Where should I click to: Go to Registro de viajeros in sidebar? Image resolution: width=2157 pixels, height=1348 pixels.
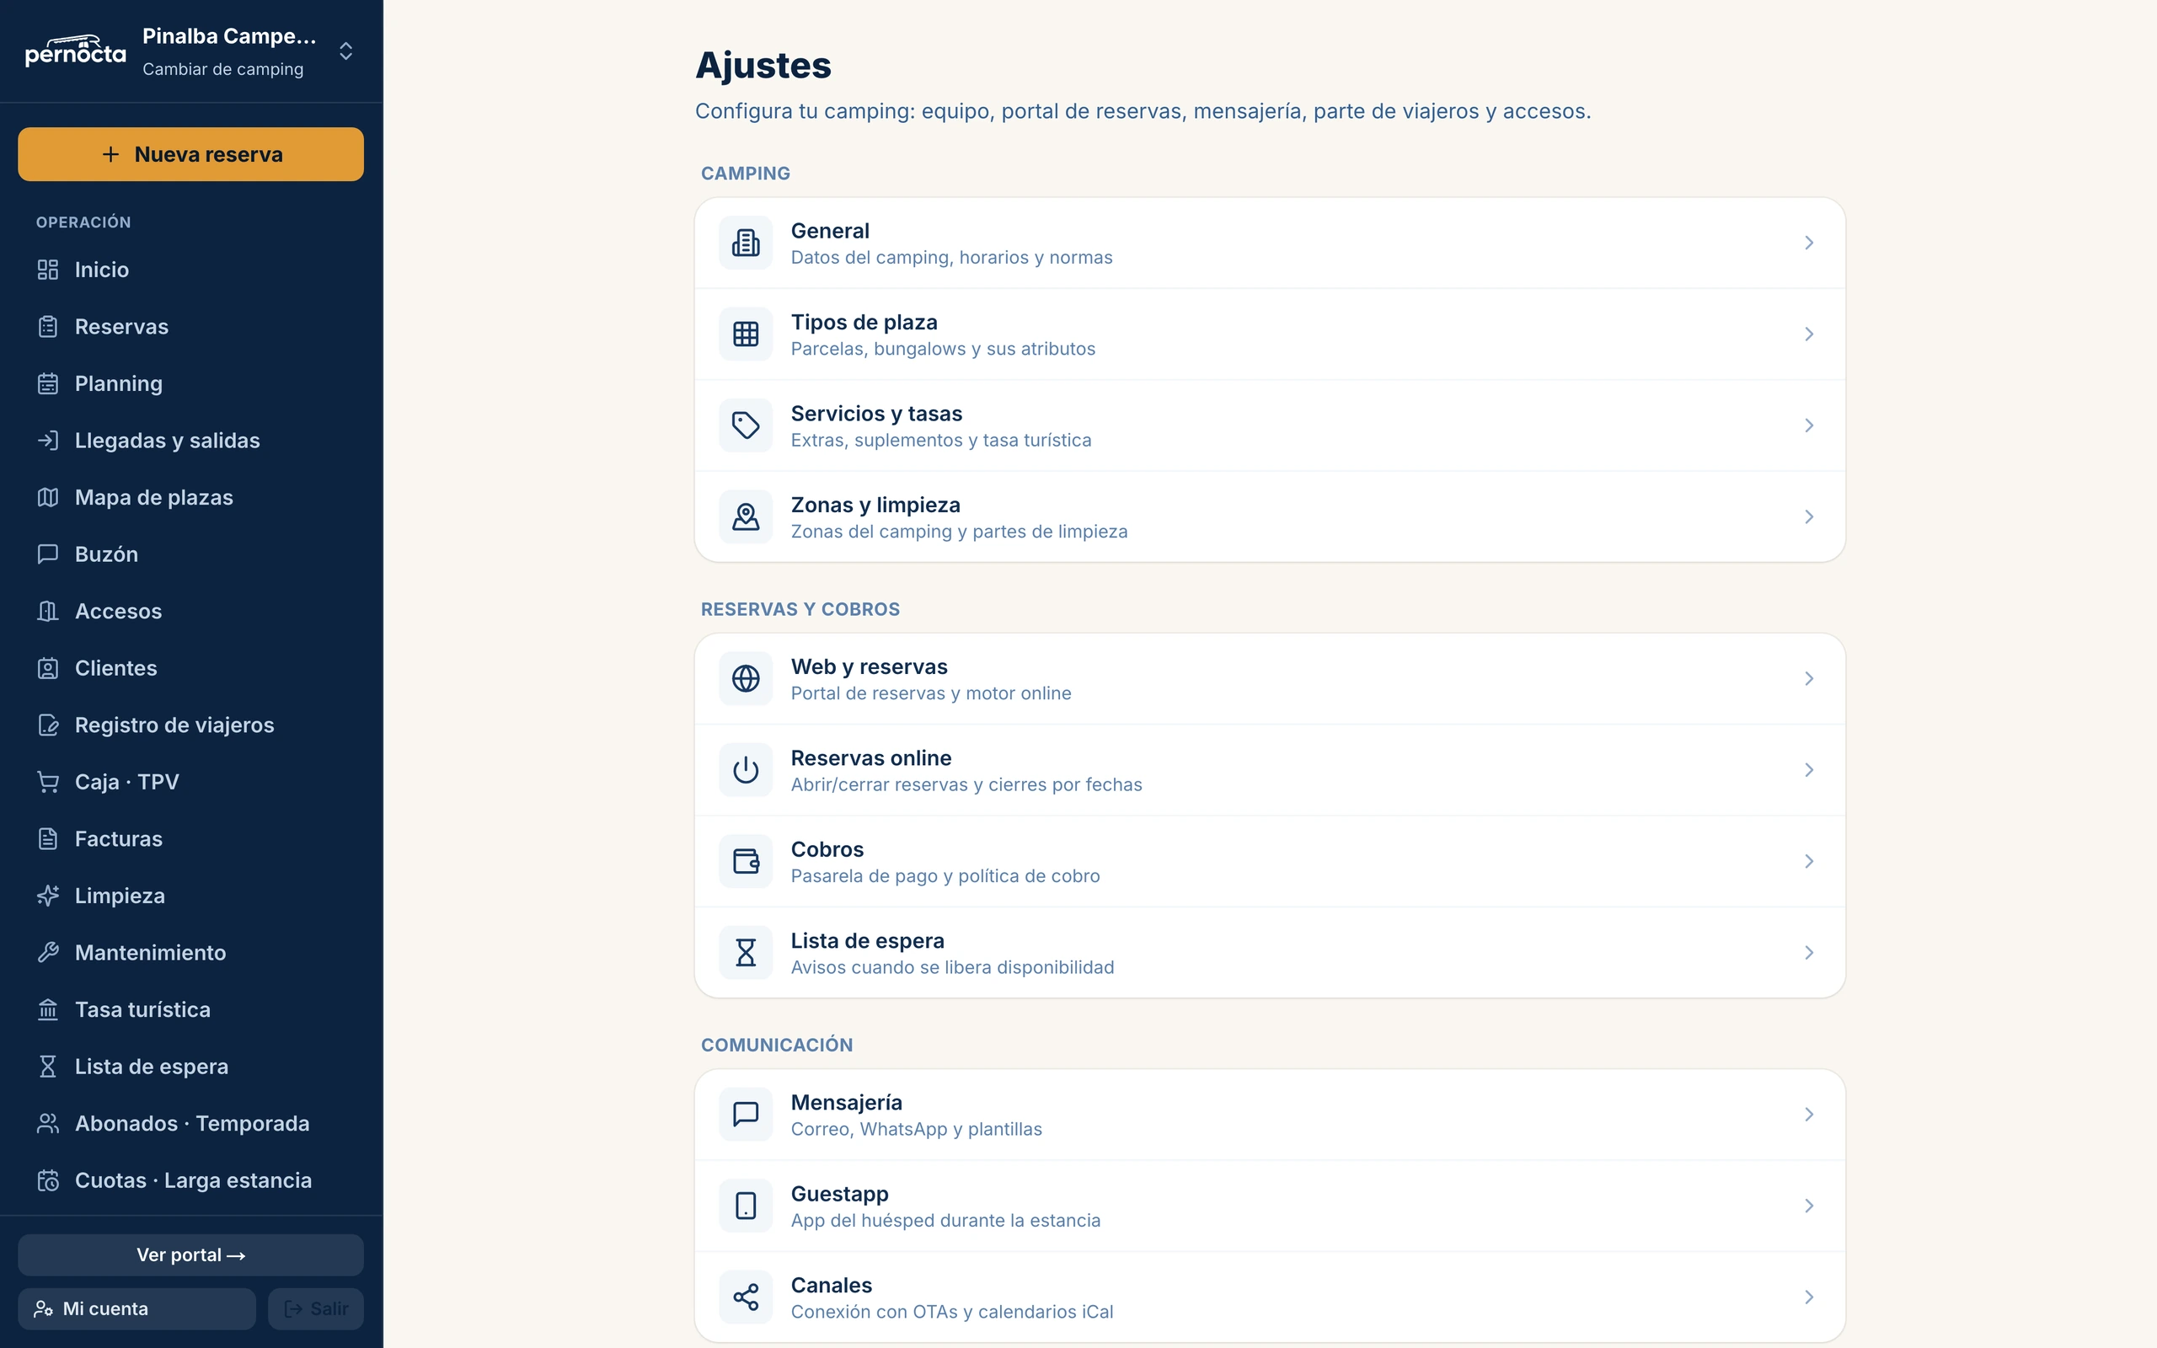click(190, 725)
